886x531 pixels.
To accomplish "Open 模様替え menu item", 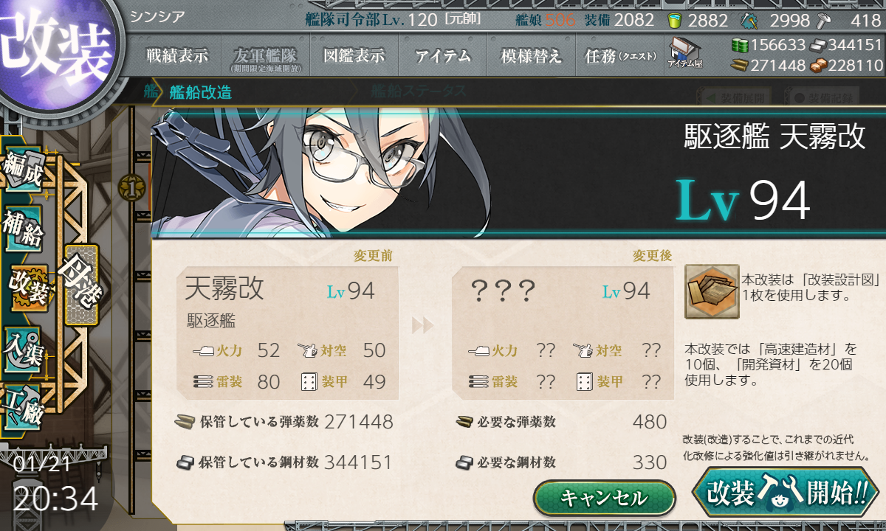I will point(531,56).
